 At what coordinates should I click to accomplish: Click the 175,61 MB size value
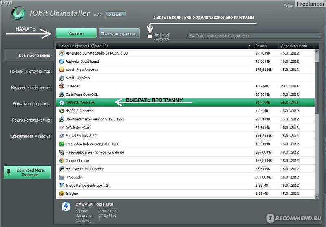point(263,70)
